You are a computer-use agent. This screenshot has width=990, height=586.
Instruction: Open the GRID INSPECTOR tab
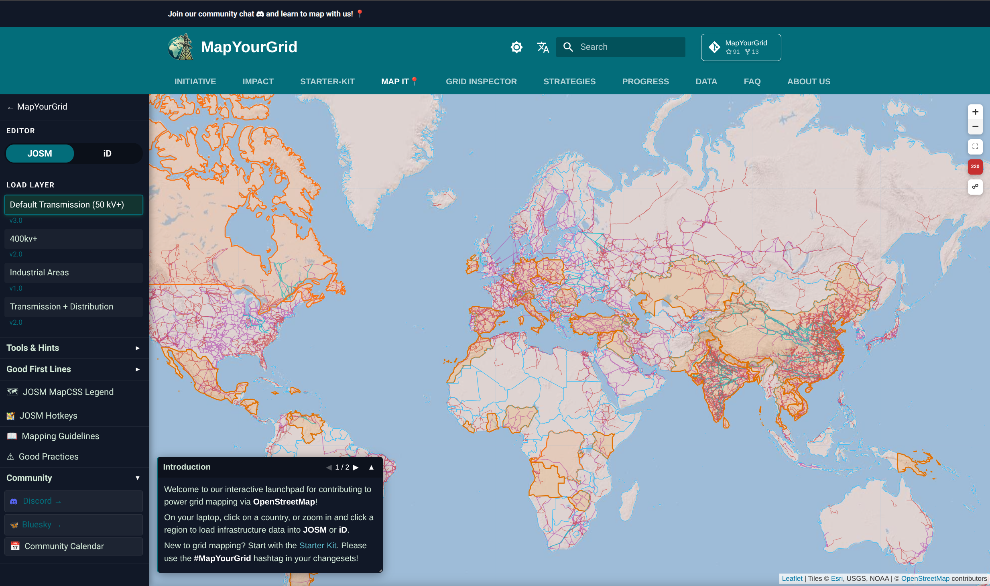click(481, 81)
